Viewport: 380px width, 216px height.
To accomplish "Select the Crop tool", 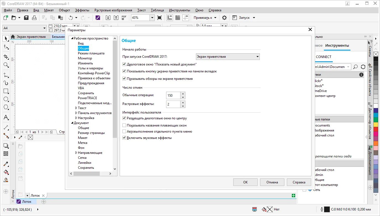I will tap(6, 57).
